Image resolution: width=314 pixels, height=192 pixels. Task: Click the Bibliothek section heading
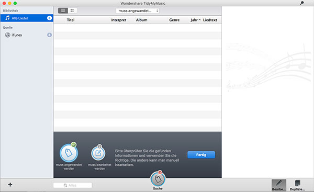coord(10,10)
